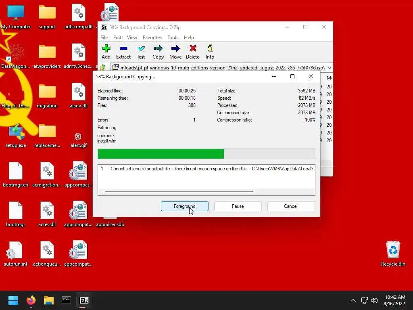
Task: Select admtv3chec... file on desktop
Action: pyautogui.click(x=79, y=56)
